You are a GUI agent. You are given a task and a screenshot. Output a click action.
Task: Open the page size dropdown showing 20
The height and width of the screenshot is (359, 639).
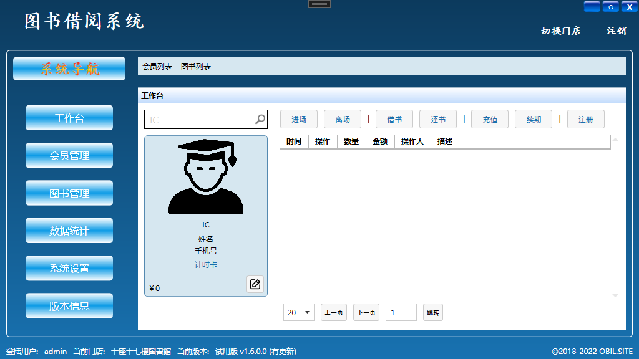(x=298, y=312)
